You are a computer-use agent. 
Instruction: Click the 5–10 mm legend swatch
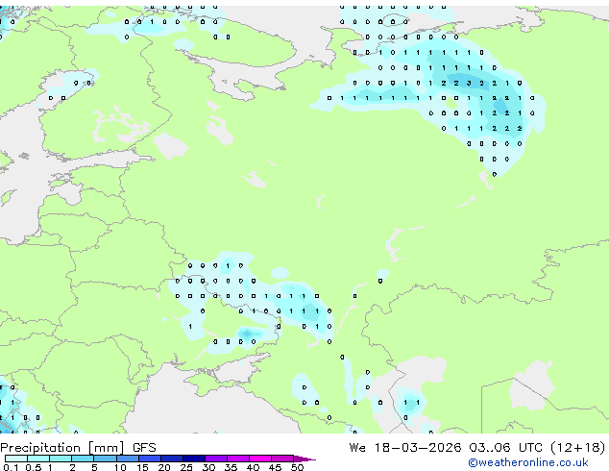pyautogui.click(x=105, y=459)
